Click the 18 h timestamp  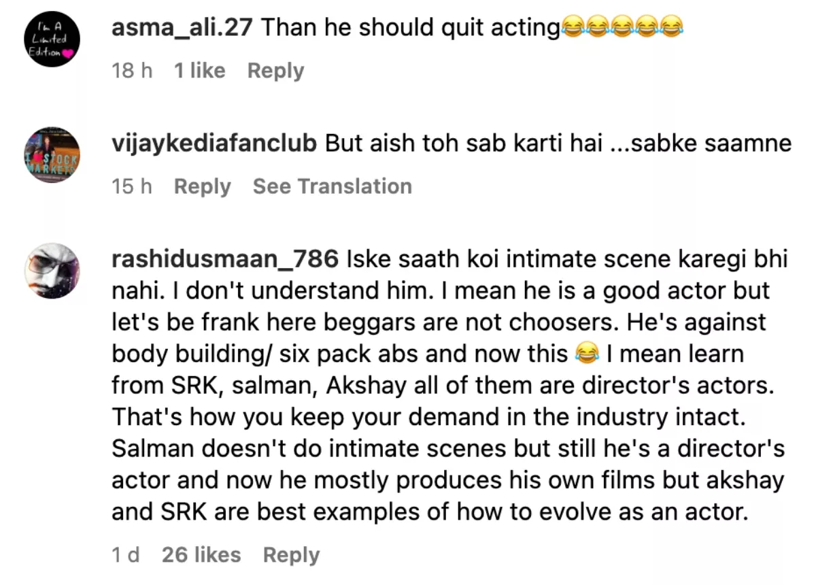(x=132, y=70)
